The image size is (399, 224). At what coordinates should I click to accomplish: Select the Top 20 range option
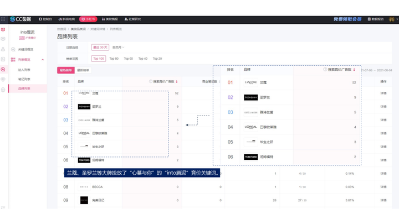click(x=157, y=59)
